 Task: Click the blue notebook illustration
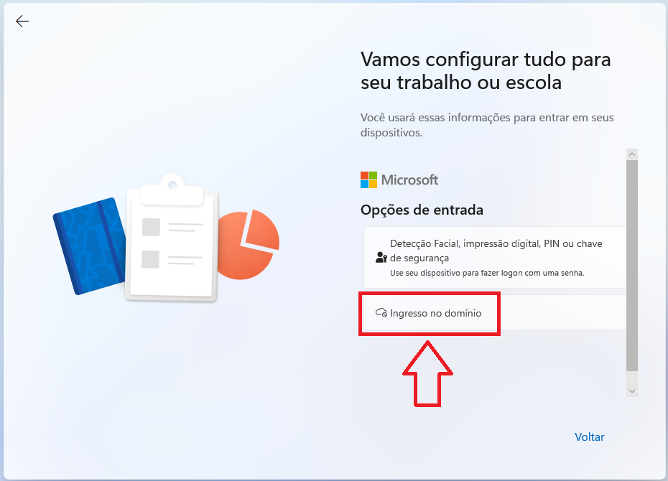point(90,246)
